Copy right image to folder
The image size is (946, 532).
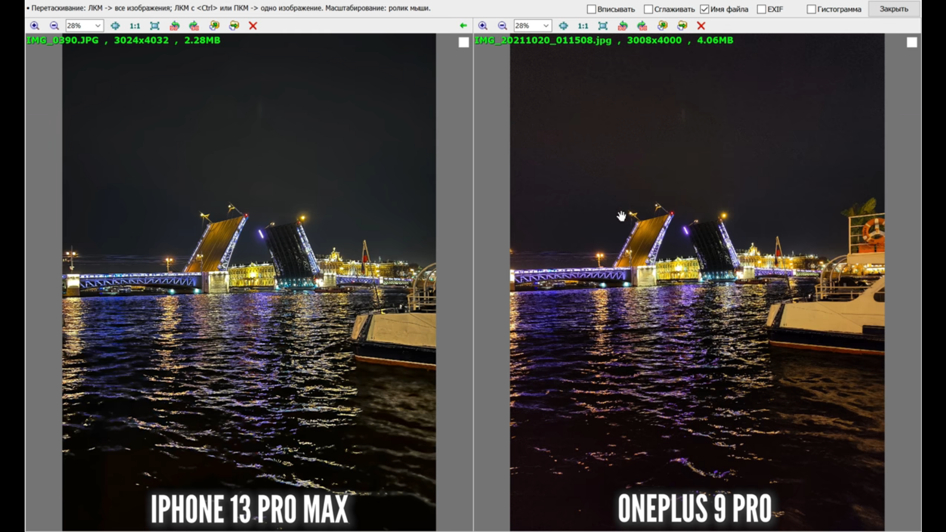point(662,26)
